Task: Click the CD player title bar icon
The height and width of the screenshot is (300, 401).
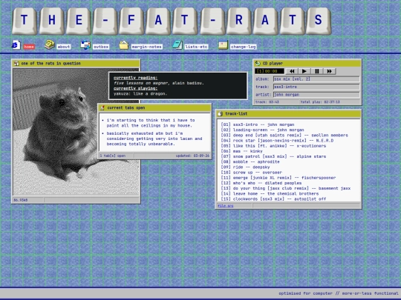Action: [x=258, y=63]
